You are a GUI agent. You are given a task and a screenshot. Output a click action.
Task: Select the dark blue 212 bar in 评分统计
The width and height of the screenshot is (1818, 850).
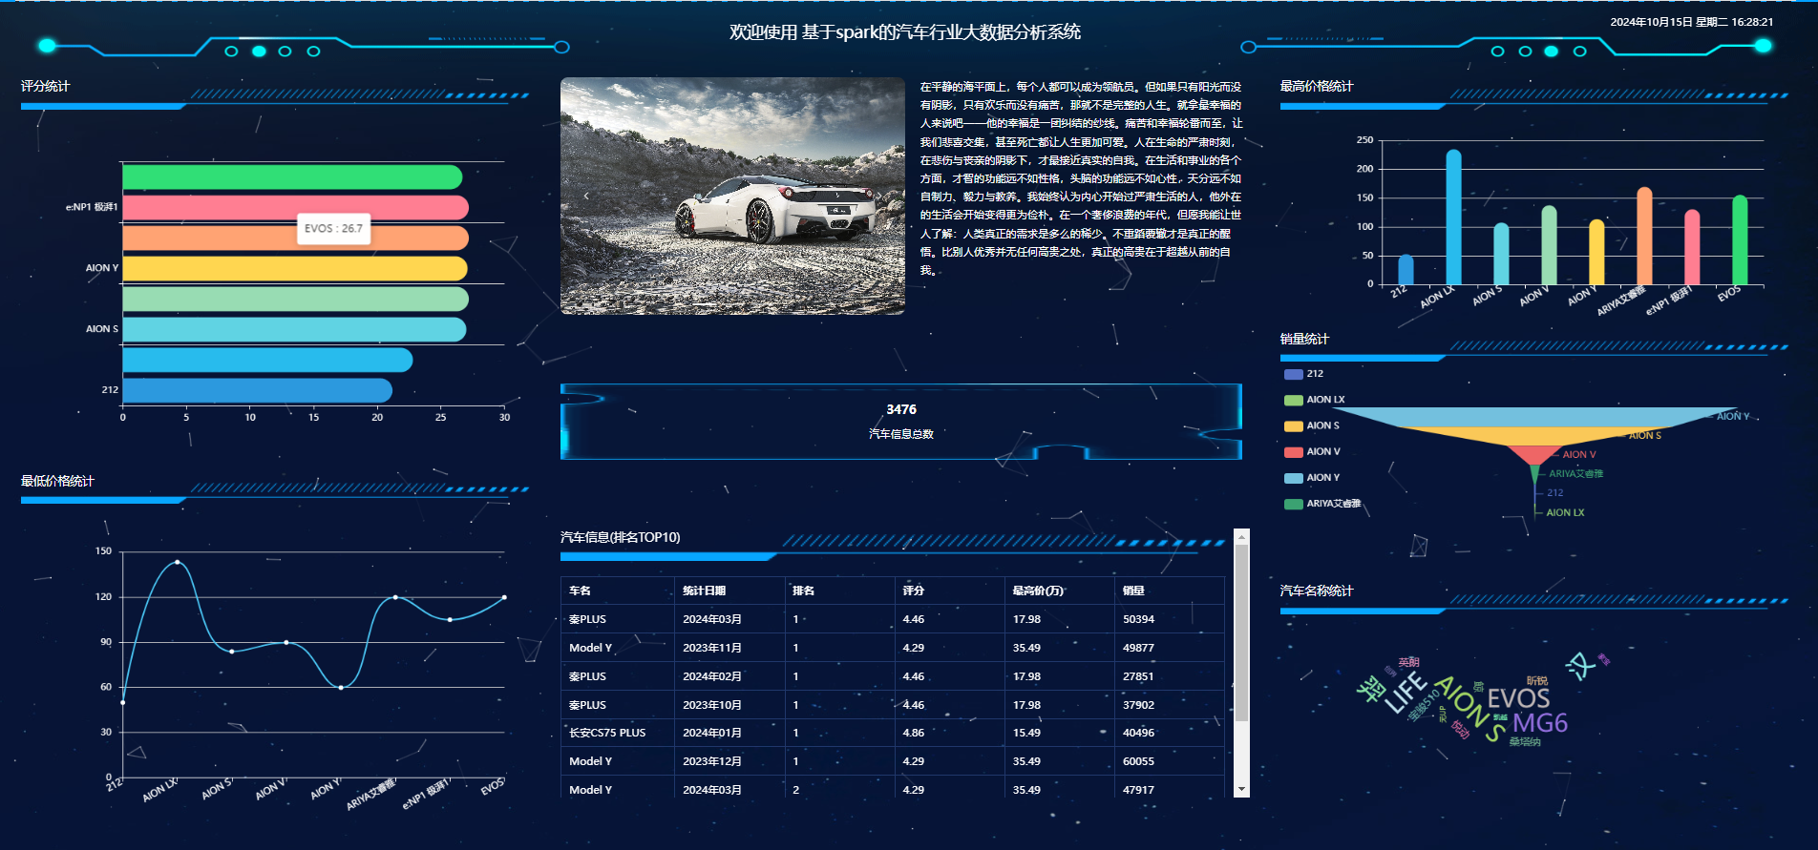258,390
